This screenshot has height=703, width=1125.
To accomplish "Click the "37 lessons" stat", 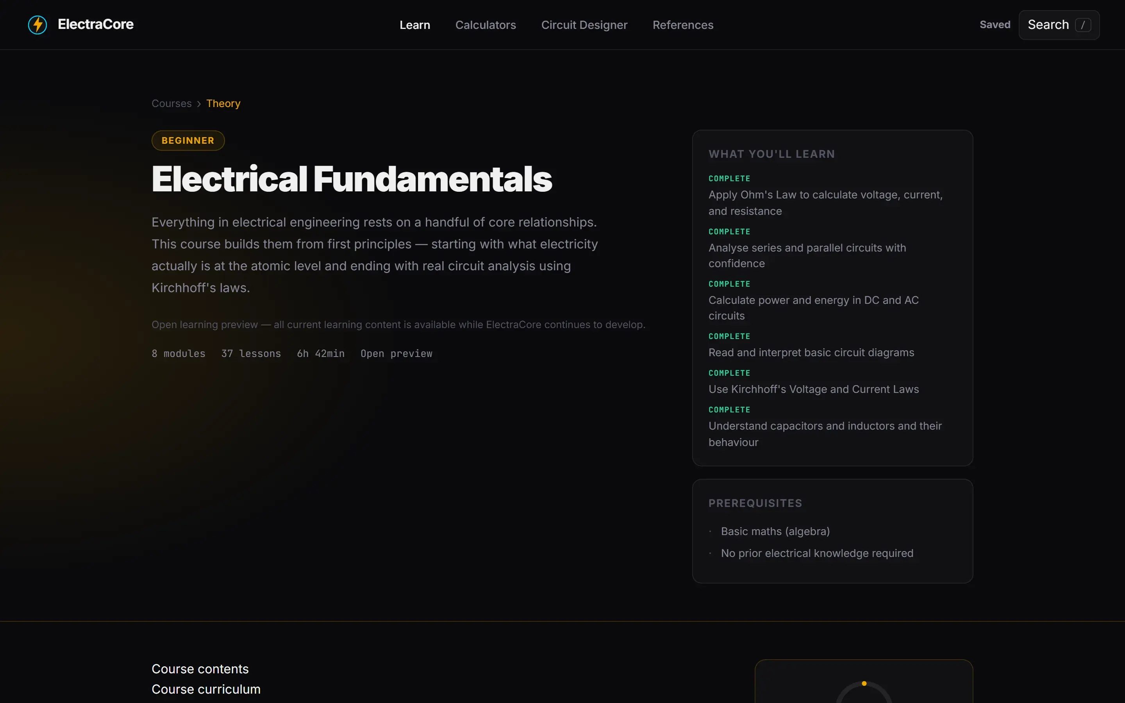I will coord(251,353).
